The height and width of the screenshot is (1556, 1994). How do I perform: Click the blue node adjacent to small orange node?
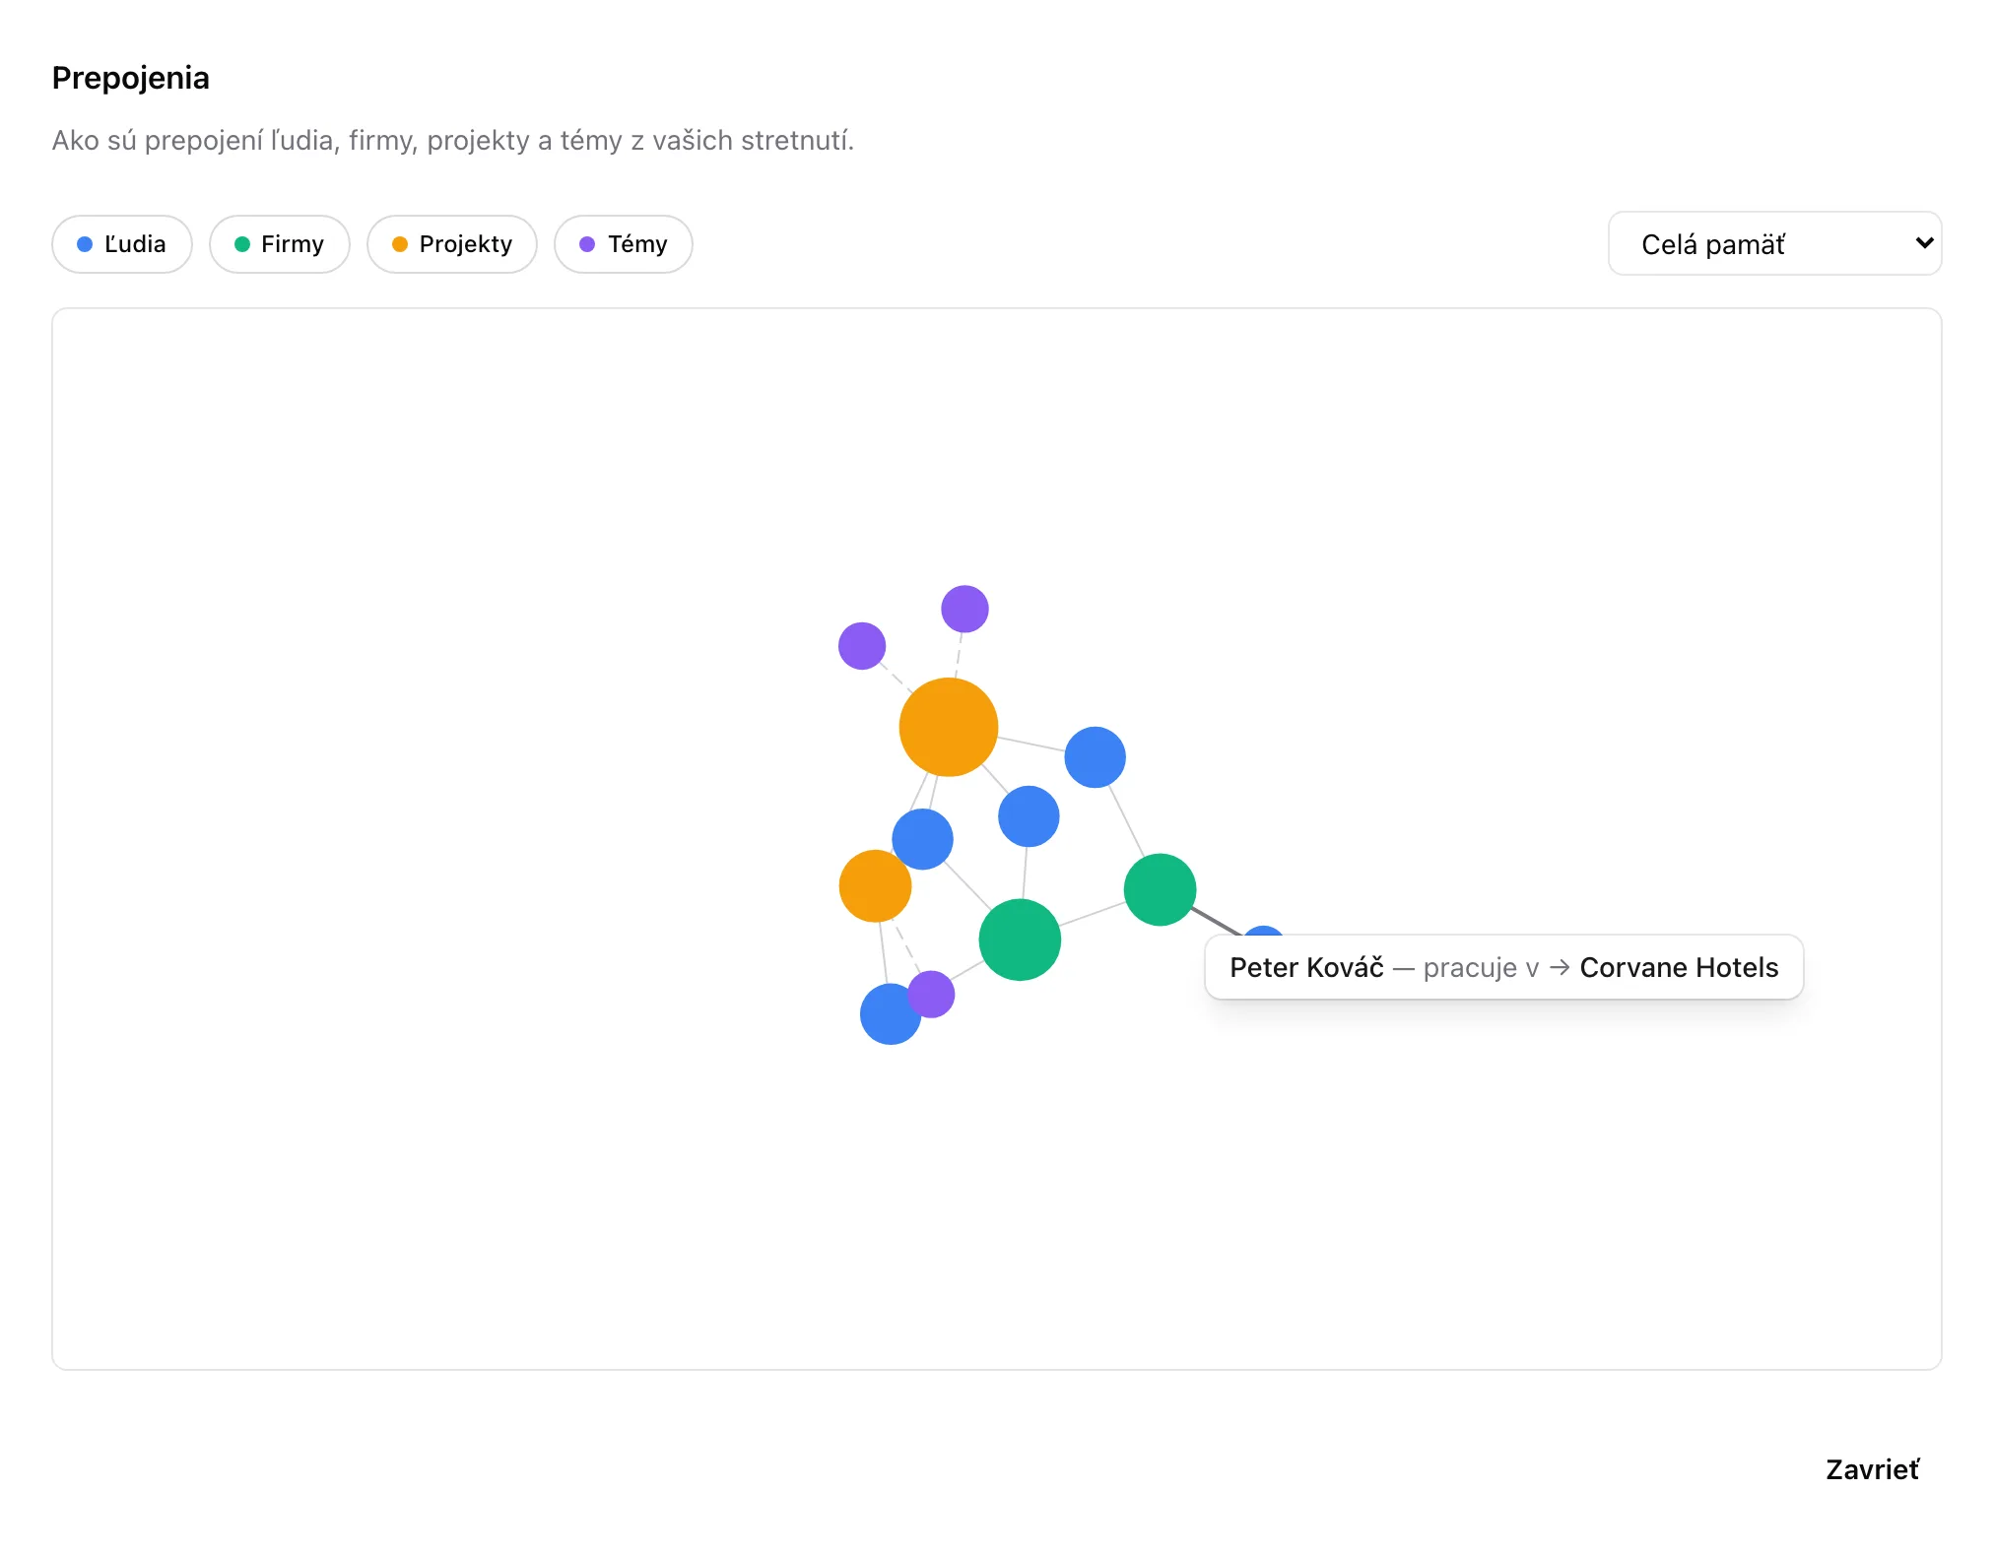click(922, 839)
